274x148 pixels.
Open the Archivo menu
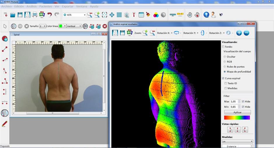6,6
